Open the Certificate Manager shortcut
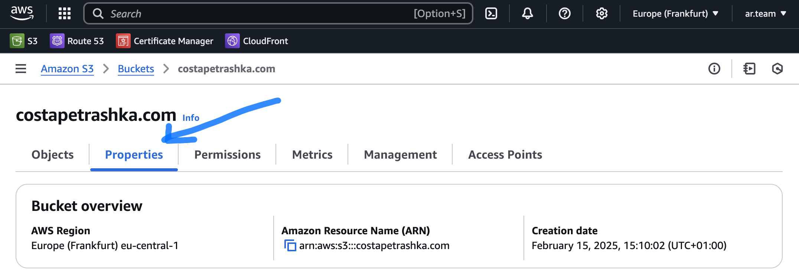This screenshot has width=799, height=278. pos(165,41)
